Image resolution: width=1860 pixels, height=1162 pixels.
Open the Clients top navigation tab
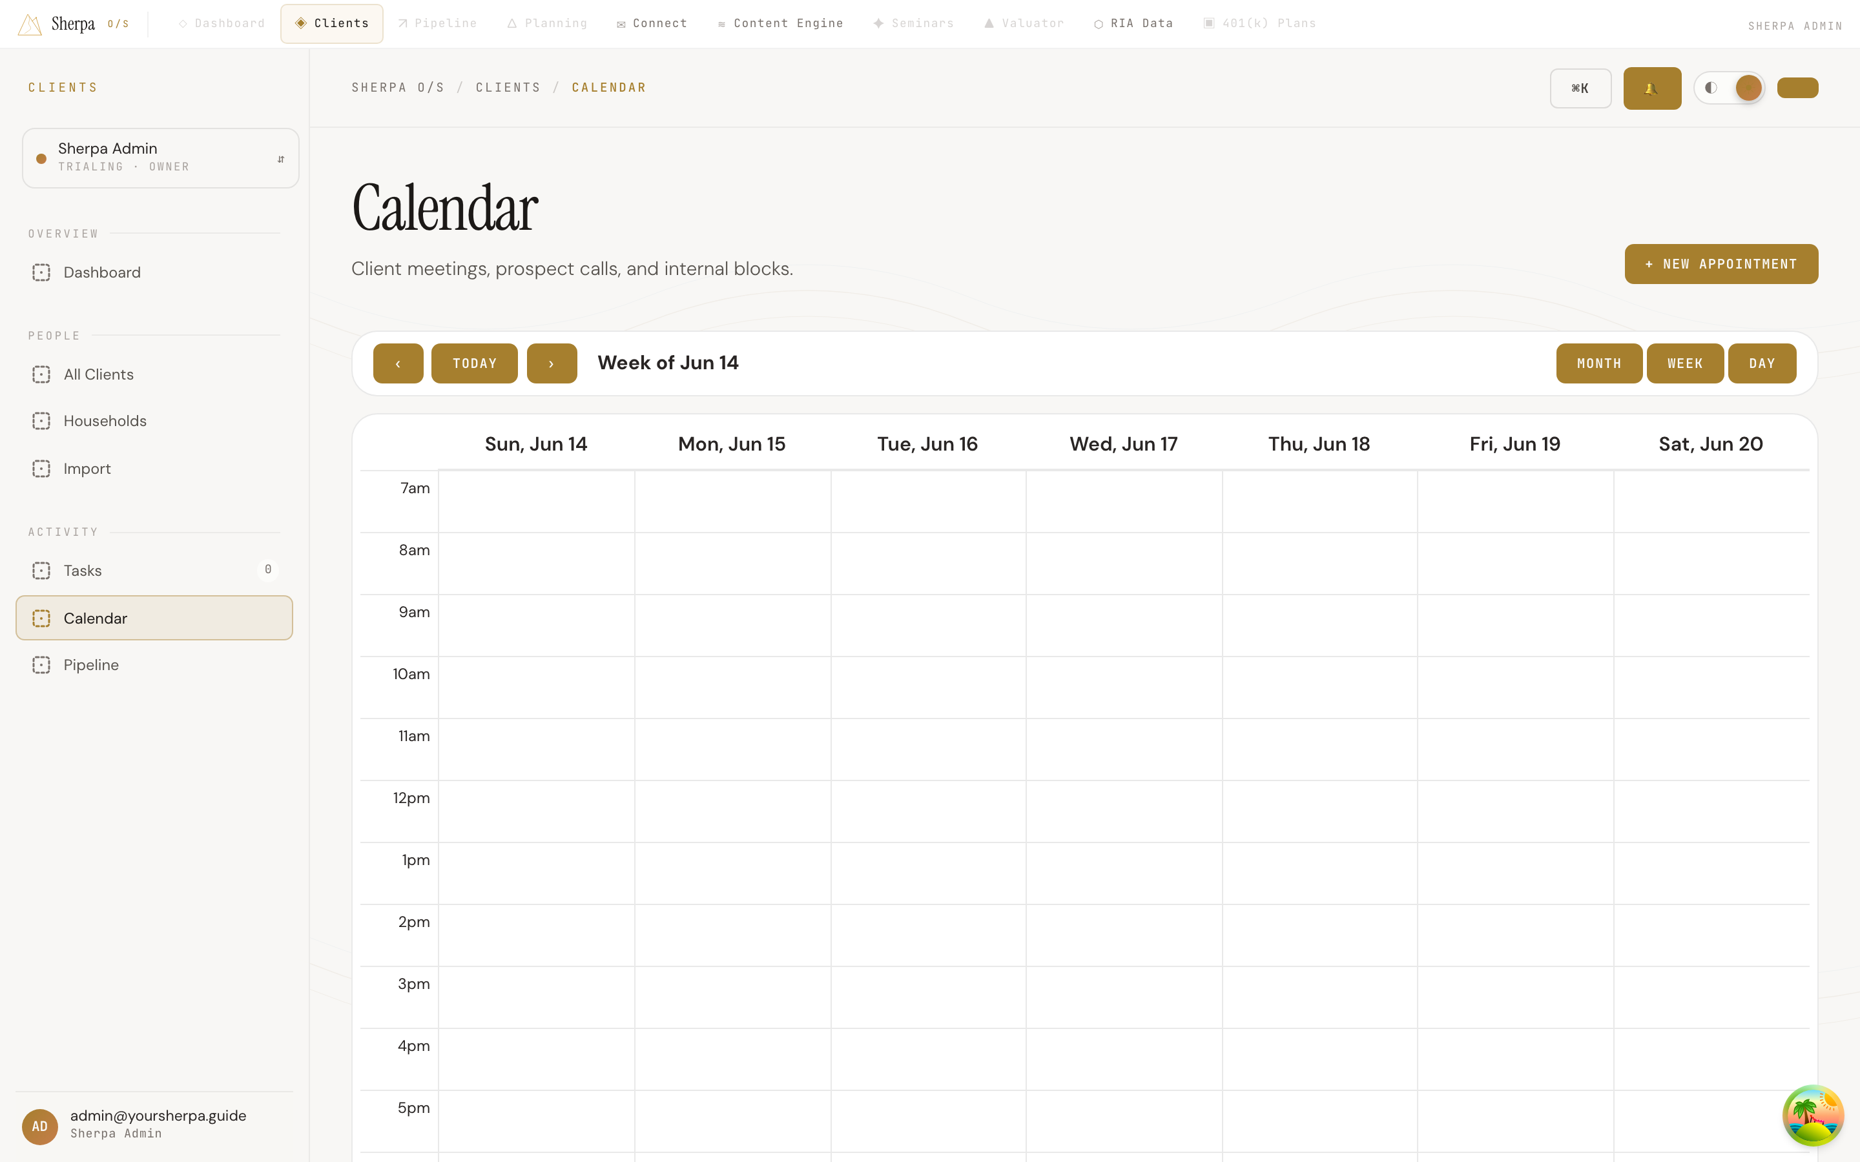(x=332, y=24)
